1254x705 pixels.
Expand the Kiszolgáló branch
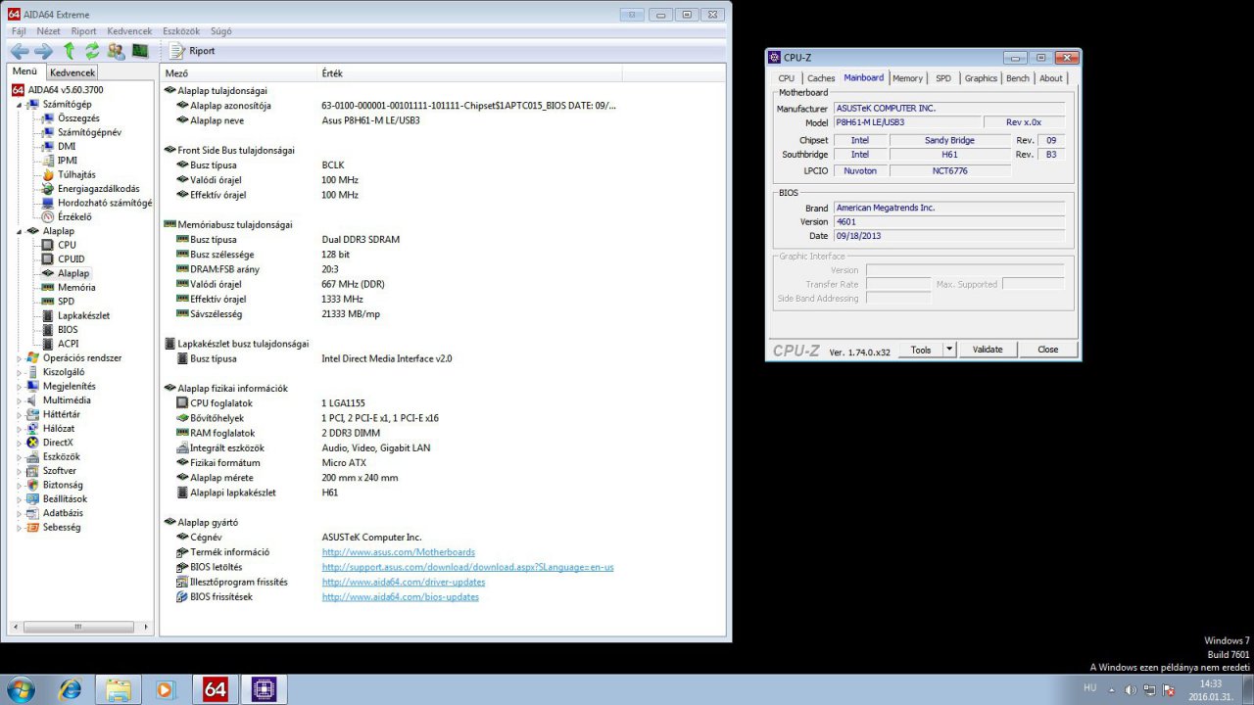(19, 372)
